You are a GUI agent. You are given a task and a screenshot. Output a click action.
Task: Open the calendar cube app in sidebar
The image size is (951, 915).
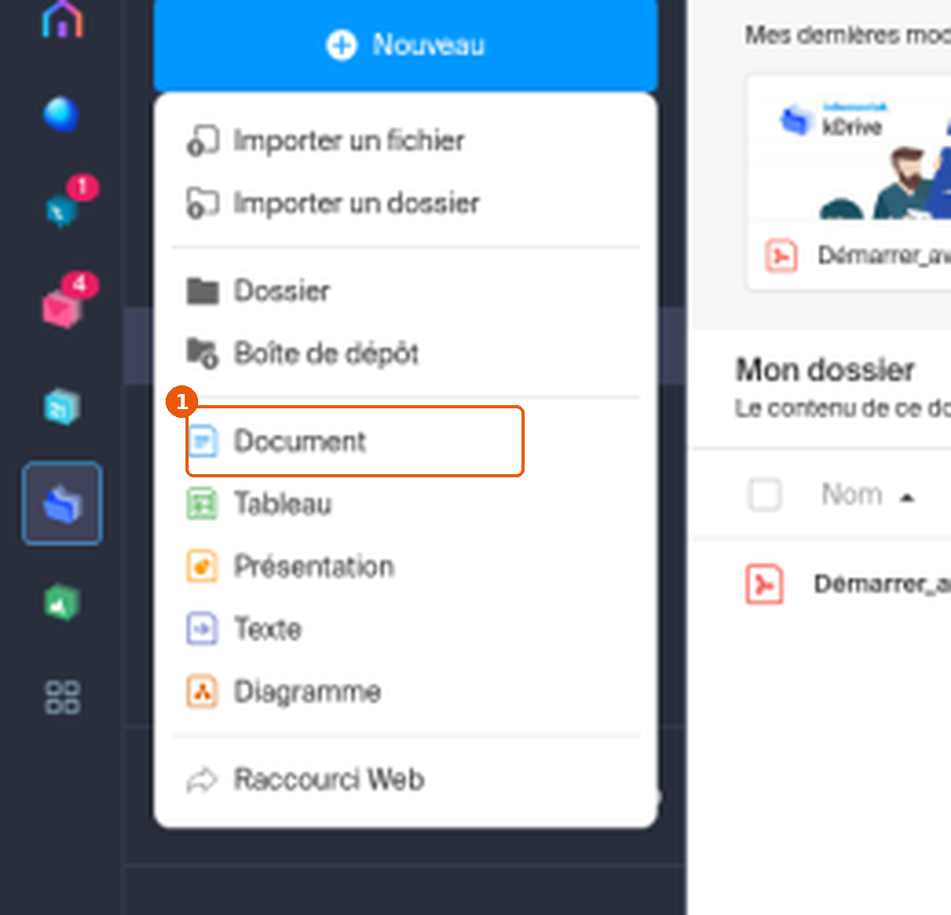62,407
